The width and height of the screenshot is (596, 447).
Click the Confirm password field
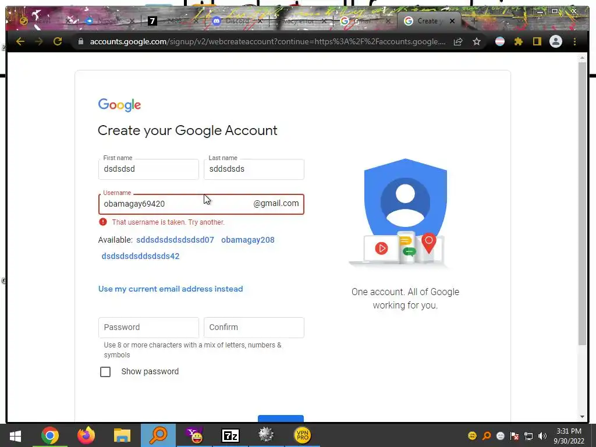click(x=254, y=327)
